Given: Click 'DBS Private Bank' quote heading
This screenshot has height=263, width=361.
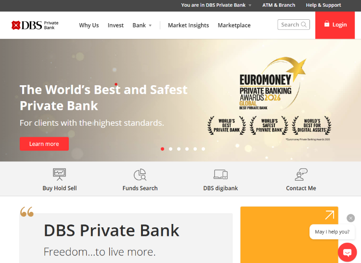Looking at the screenshot, I should pos(112,230).
